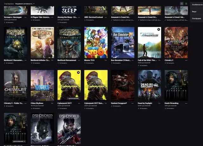Viewport: 203px width, 146px height.
Task: Click the achievements count under Хогвартс. Наследие
Action: click(x=10, y=20)
